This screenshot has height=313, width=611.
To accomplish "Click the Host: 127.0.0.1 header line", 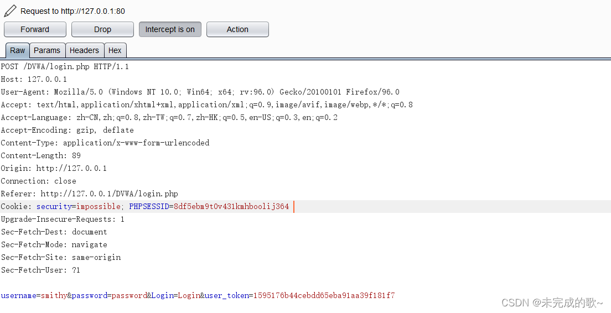I will click(x=34, y=80).
